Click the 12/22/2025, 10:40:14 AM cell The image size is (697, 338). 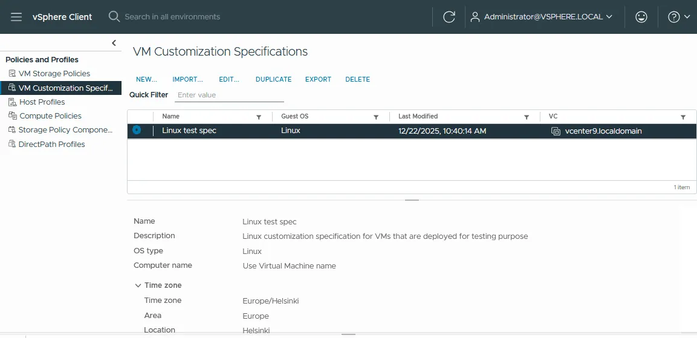443,131
